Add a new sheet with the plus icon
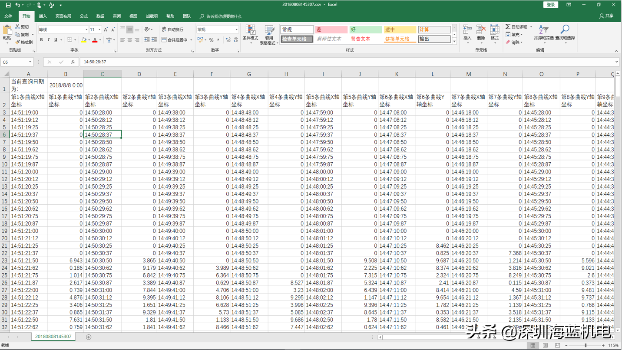The height and width of the screenshot is (350, 622). coord(89,337)
